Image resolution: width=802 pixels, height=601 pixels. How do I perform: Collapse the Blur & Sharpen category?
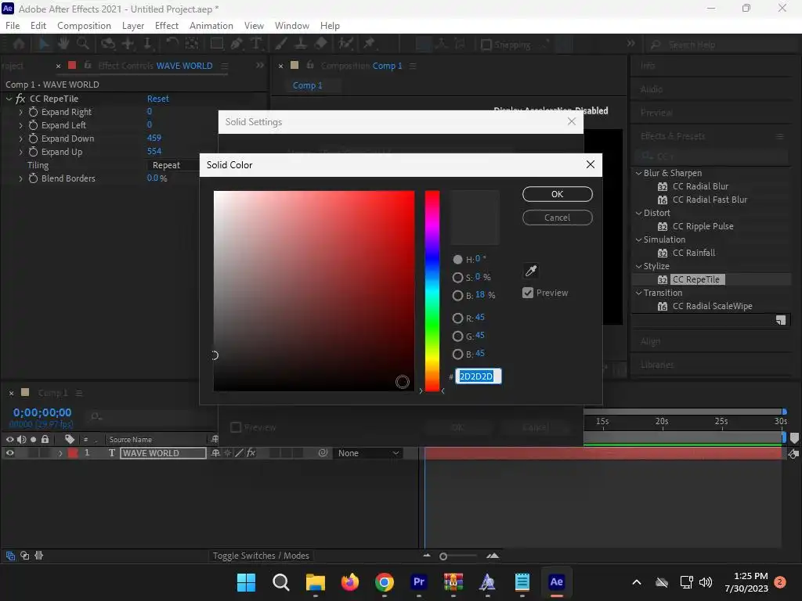coord(638,173)
